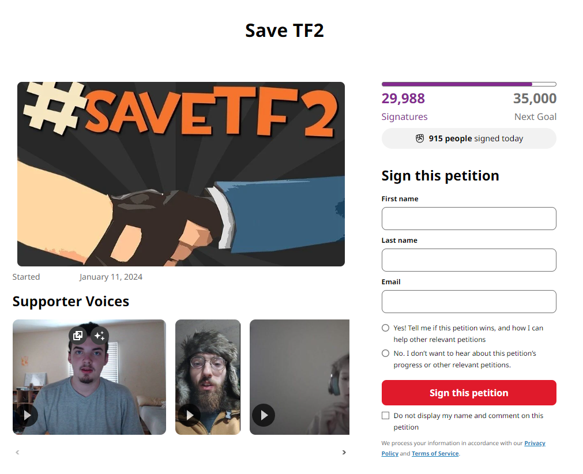Open the Privacy Policy link
Screen dimensions: 583x474
[535, 443]
